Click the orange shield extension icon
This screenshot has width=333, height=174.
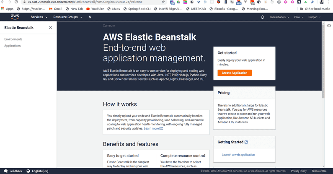coord(219,2)
